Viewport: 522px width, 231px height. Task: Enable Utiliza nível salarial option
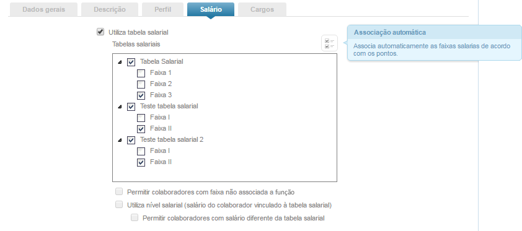pos(119,205)
